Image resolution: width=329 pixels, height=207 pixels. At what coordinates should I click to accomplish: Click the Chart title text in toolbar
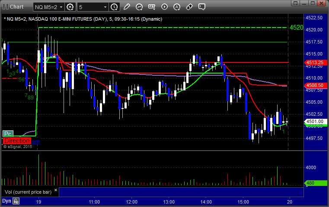tap(16, 7)
